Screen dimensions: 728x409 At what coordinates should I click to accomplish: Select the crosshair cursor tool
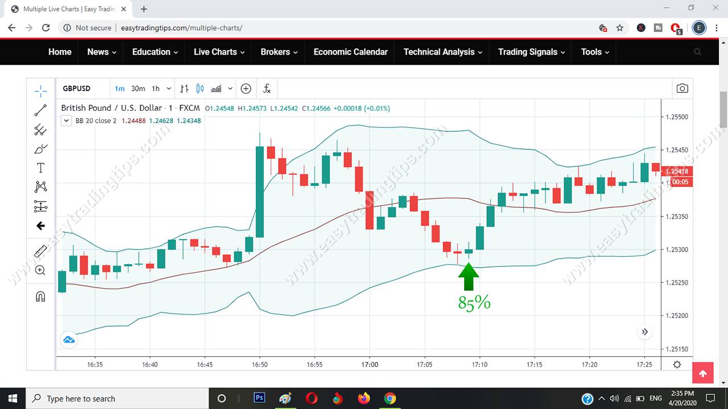40,90
